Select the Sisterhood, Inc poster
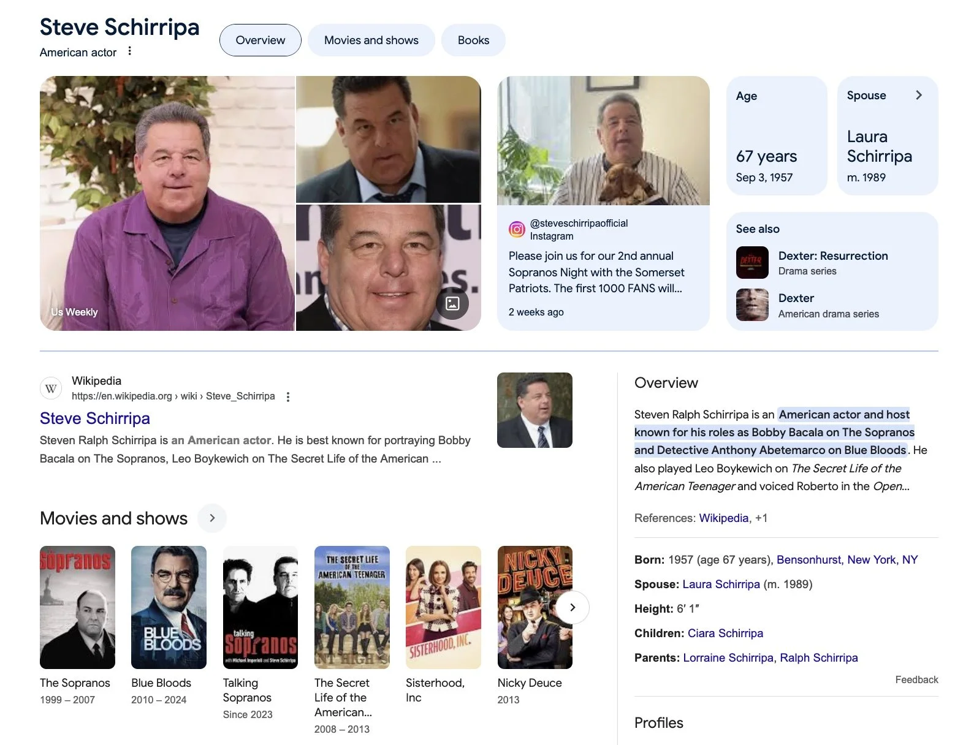This screenshot has width=955, height=745. coord(443,607)
